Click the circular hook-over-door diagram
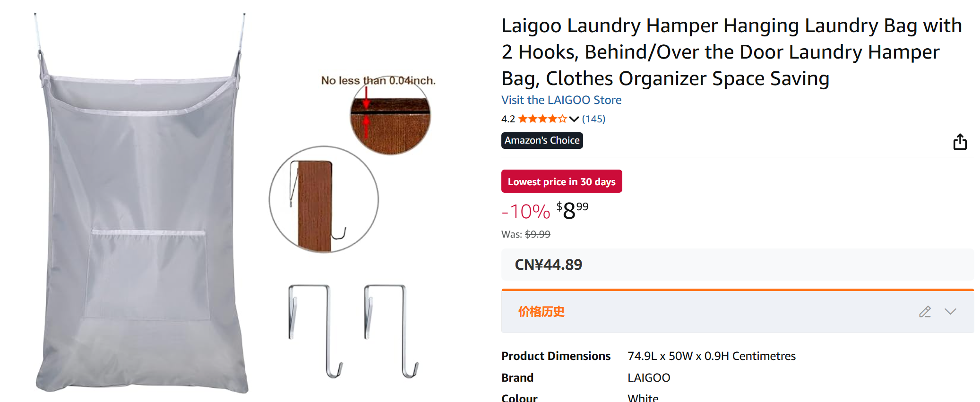The height and width of the screenshot is (402, 980). click(x=324, y=199)
